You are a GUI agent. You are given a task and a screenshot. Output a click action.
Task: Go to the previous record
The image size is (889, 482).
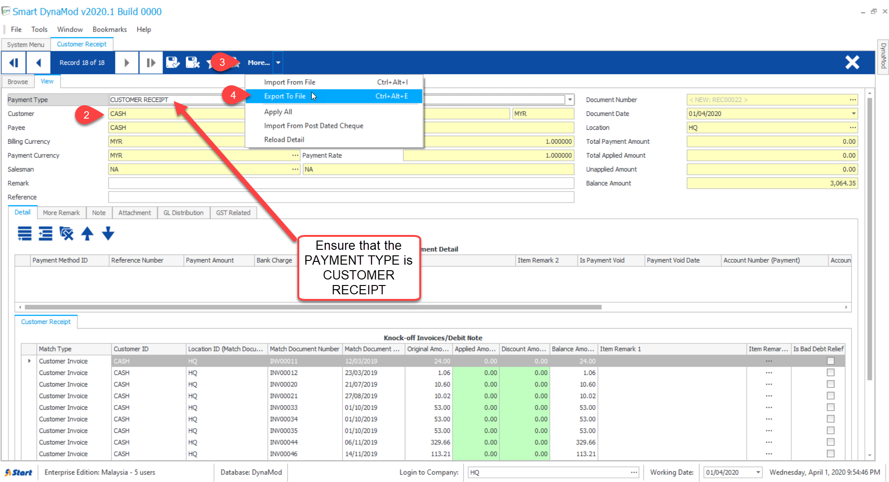click(38, 63)
